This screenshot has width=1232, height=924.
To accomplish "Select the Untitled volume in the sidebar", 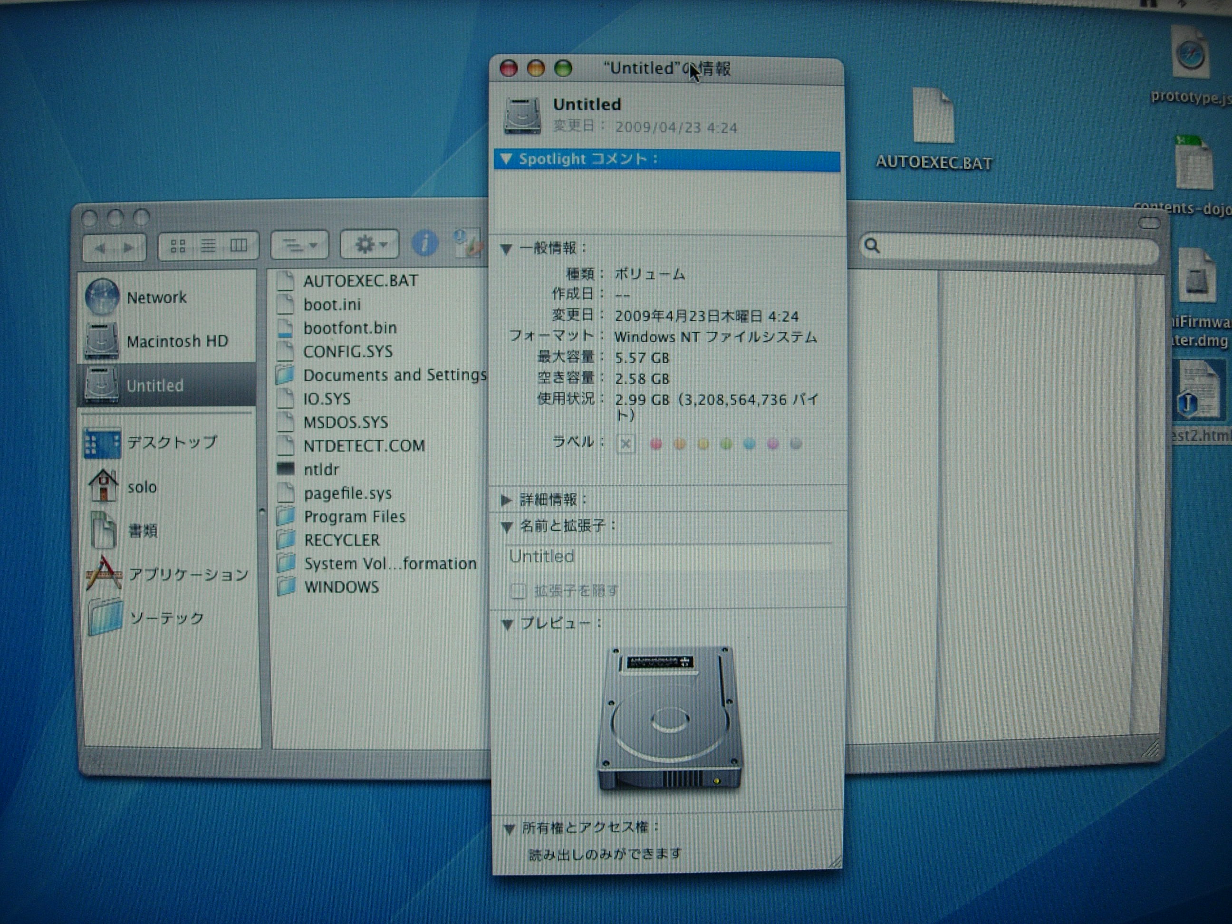I will 167,385.
